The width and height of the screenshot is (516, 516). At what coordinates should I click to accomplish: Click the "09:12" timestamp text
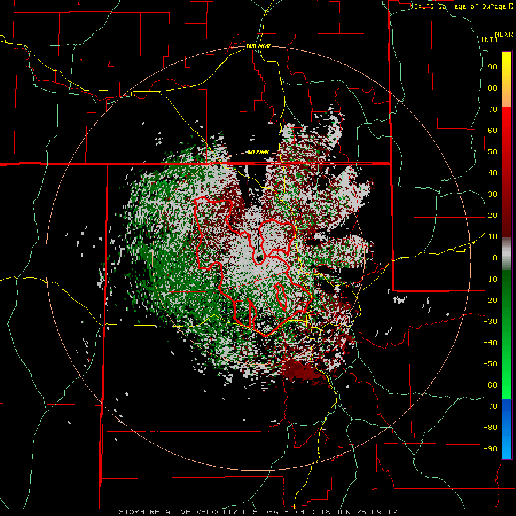point(384,512)
